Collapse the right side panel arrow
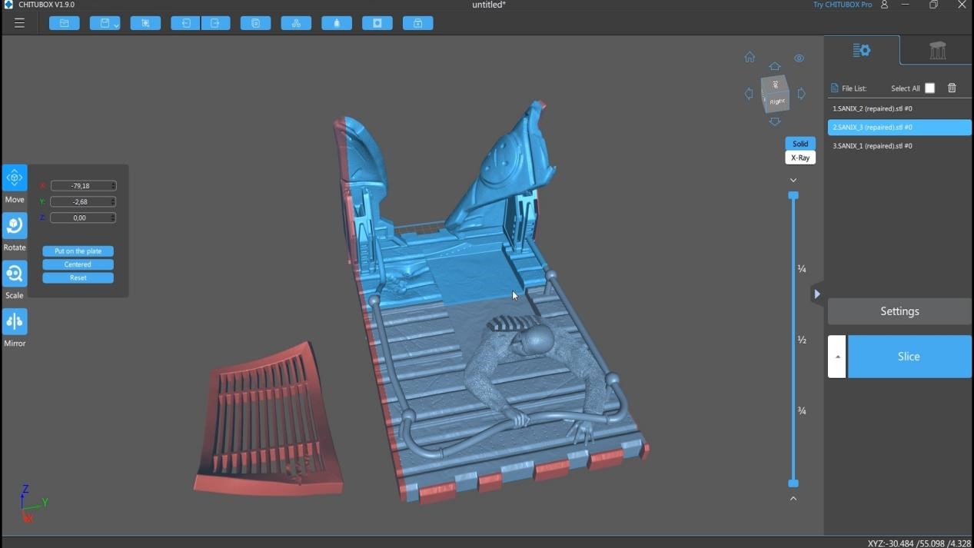The image size is (974, 548). tap(816, 294)
